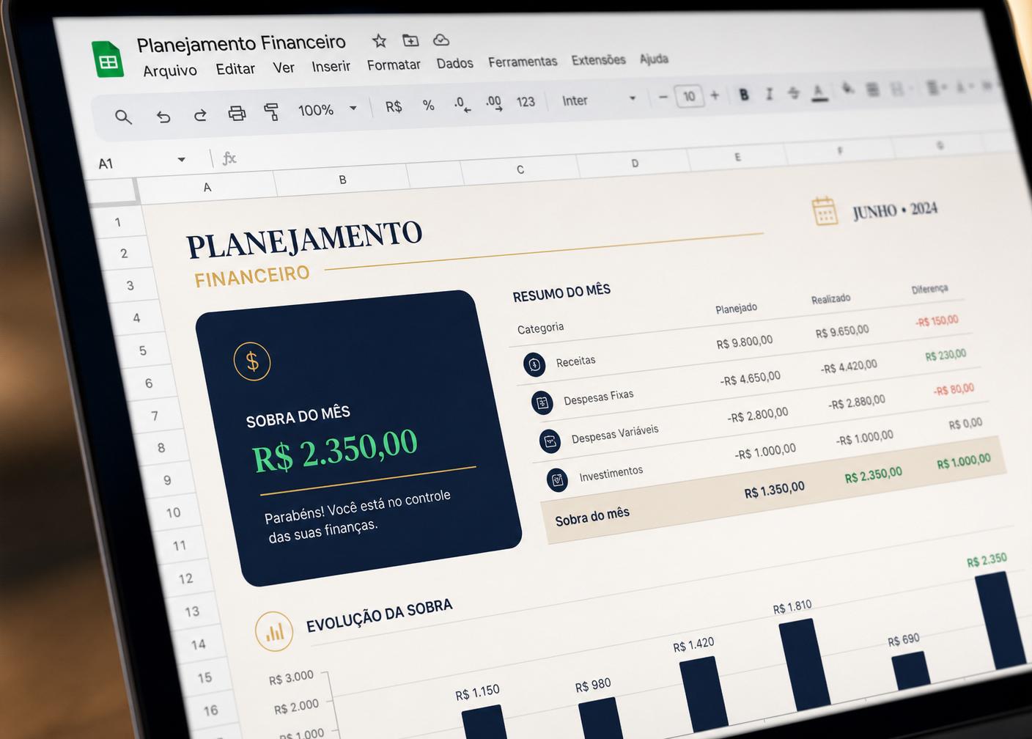Click the formula bar fx icon
This screenshot has height=739, width=1032.
click(229, 158)
